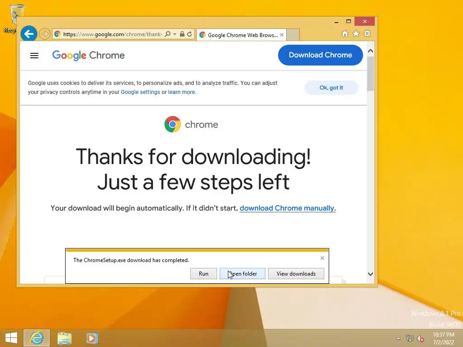Open the Google settings link

pyautogui.click(x=140, y=92)
